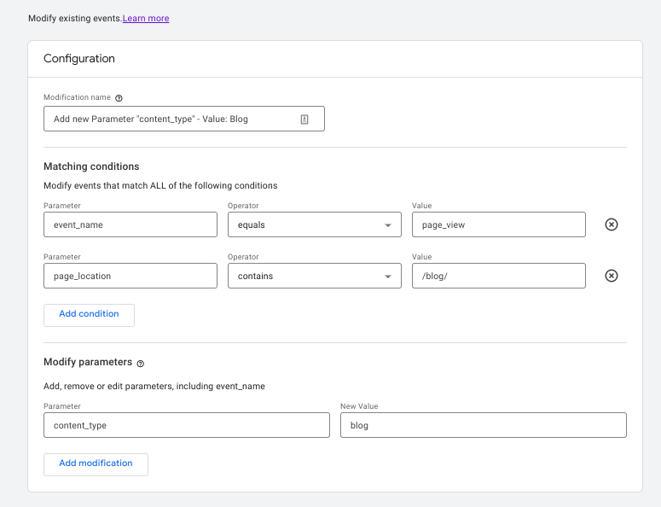Remove the page_location condition row

[612, 276]
